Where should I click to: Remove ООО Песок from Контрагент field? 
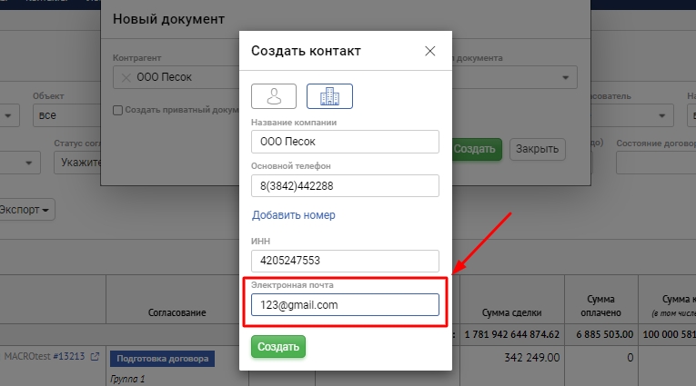tap(126, 78)
